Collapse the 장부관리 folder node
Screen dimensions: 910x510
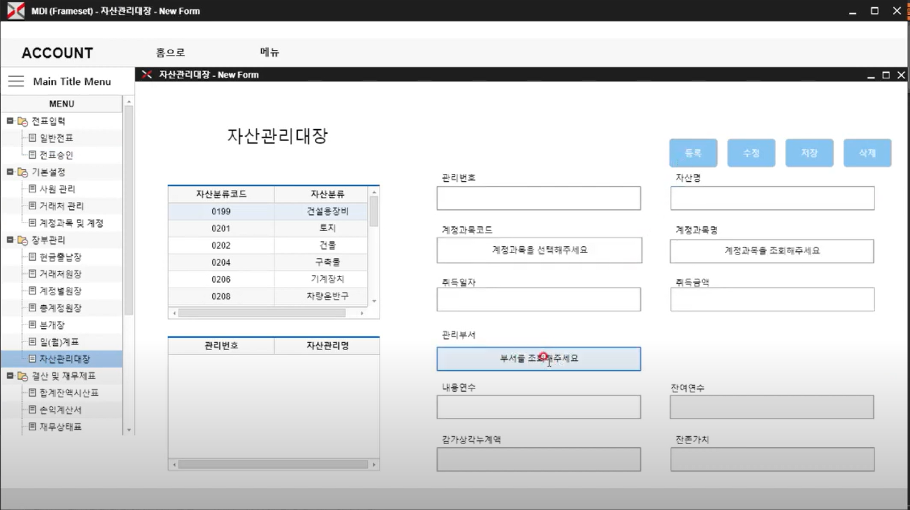(10, 240)
